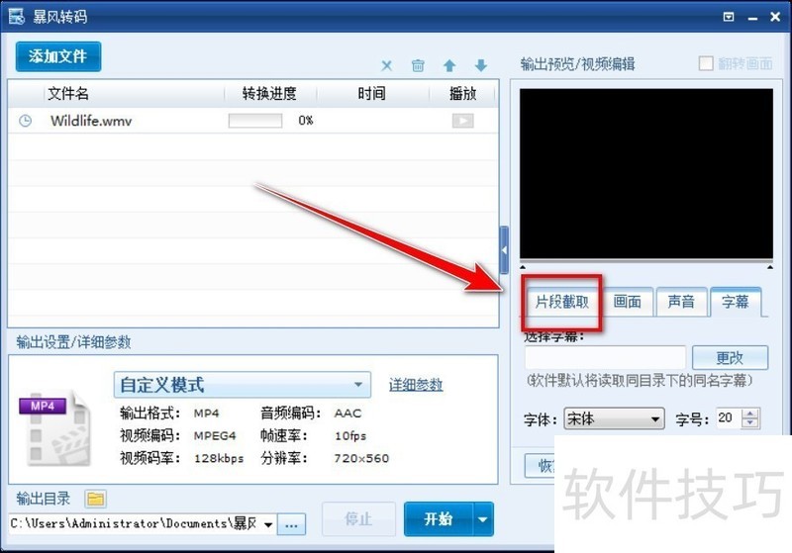Open the 片段截取 tab
Image resolution: width=792 pixels, height=553 pixels.
pos(561,302)
